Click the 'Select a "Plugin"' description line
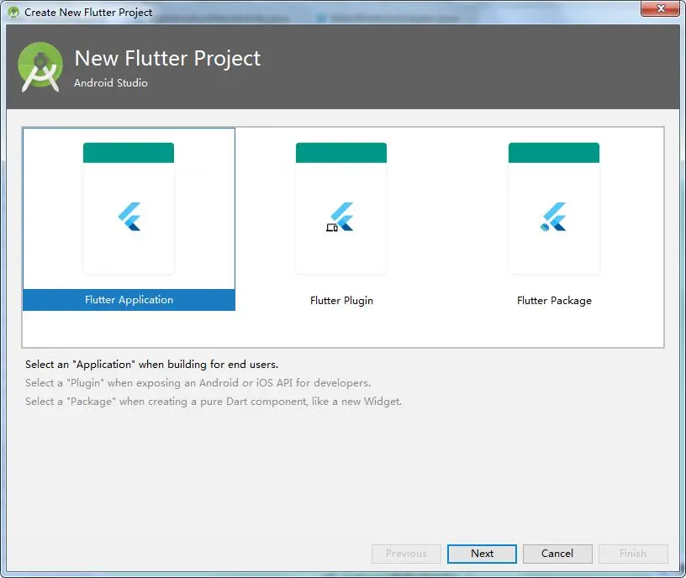 (x=198, y=383)
